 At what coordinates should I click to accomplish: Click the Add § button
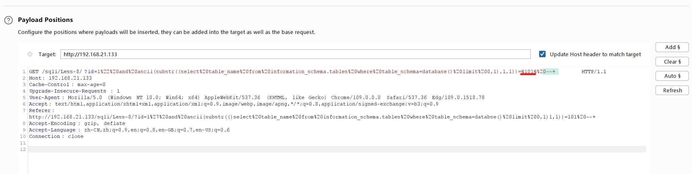pyautogui.click(x=672, y=47)
